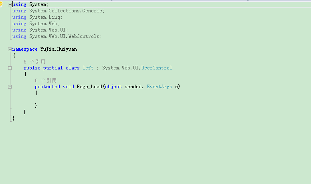
Task: Open the '6 个引用' references link
Action: [34, 62]
